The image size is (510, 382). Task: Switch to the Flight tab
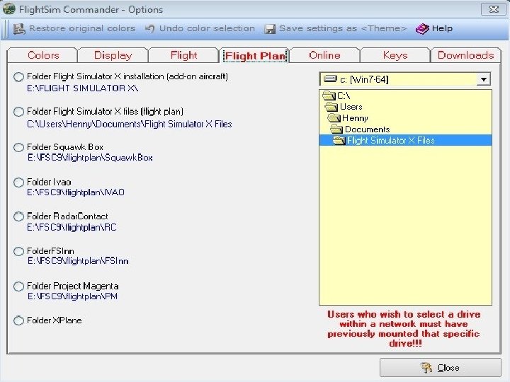click(183, 55)
